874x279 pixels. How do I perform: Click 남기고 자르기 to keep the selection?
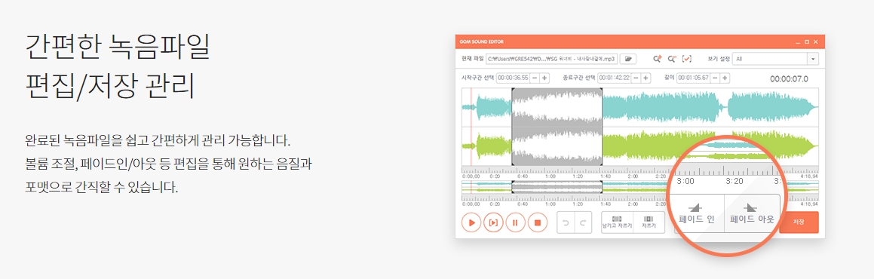point(617,222)
